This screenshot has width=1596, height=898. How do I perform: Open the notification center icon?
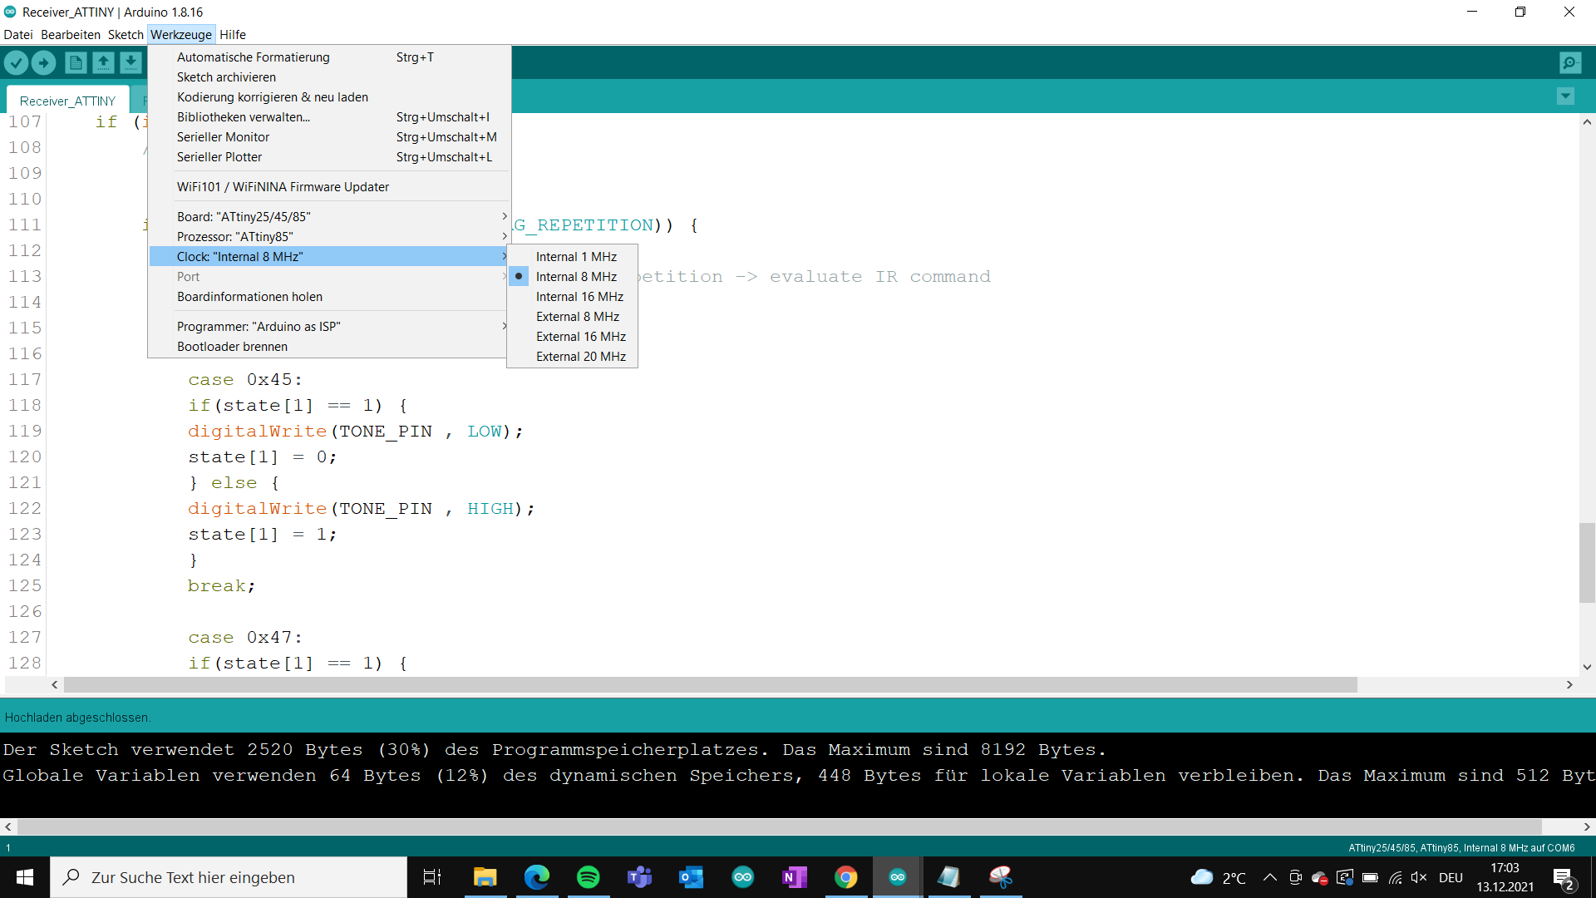[x=1563, y=878]
